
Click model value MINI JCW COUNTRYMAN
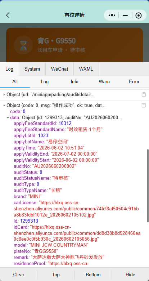(59, 245)
